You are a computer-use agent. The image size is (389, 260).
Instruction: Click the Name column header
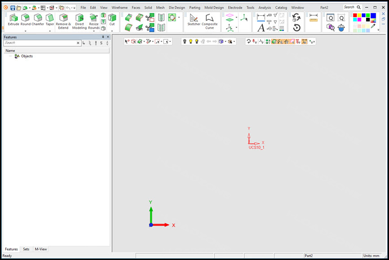click(x=57, y=51)
